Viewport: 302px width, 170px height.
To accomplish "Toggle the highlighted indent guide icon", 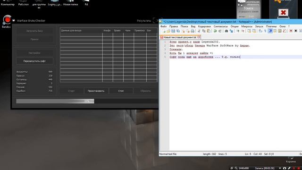I will pyautogui.click(x=270, y=31).
